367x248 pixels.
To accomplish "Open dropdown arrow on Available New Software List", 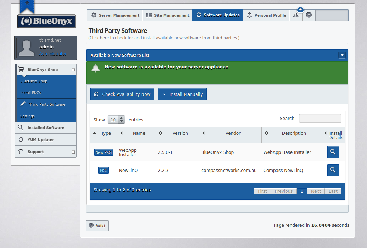I will click(x=342, y=55).
